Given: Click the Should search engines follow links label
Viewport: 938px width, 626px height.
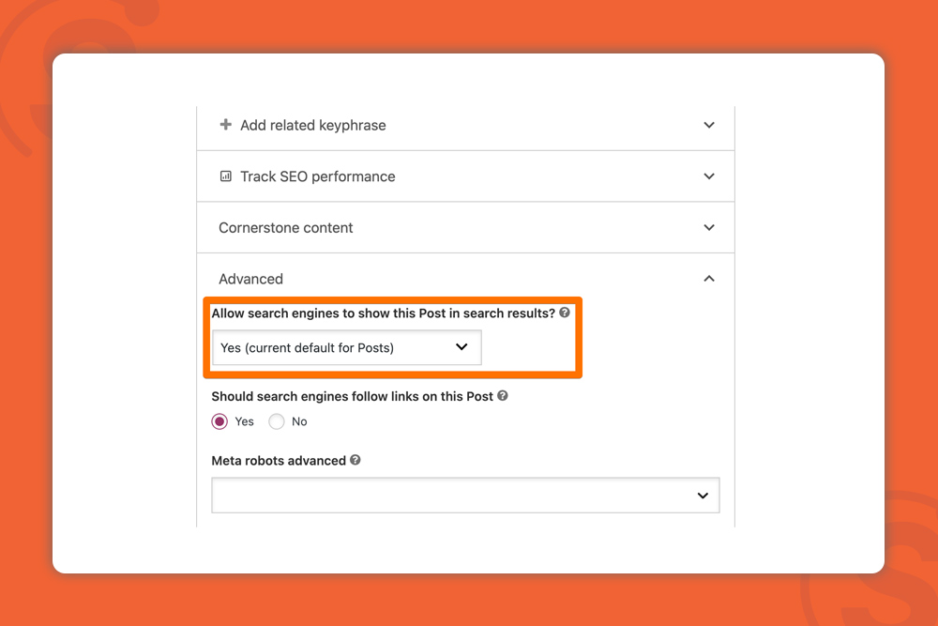Looking at the screenshot, I should (x=353, y=396).
